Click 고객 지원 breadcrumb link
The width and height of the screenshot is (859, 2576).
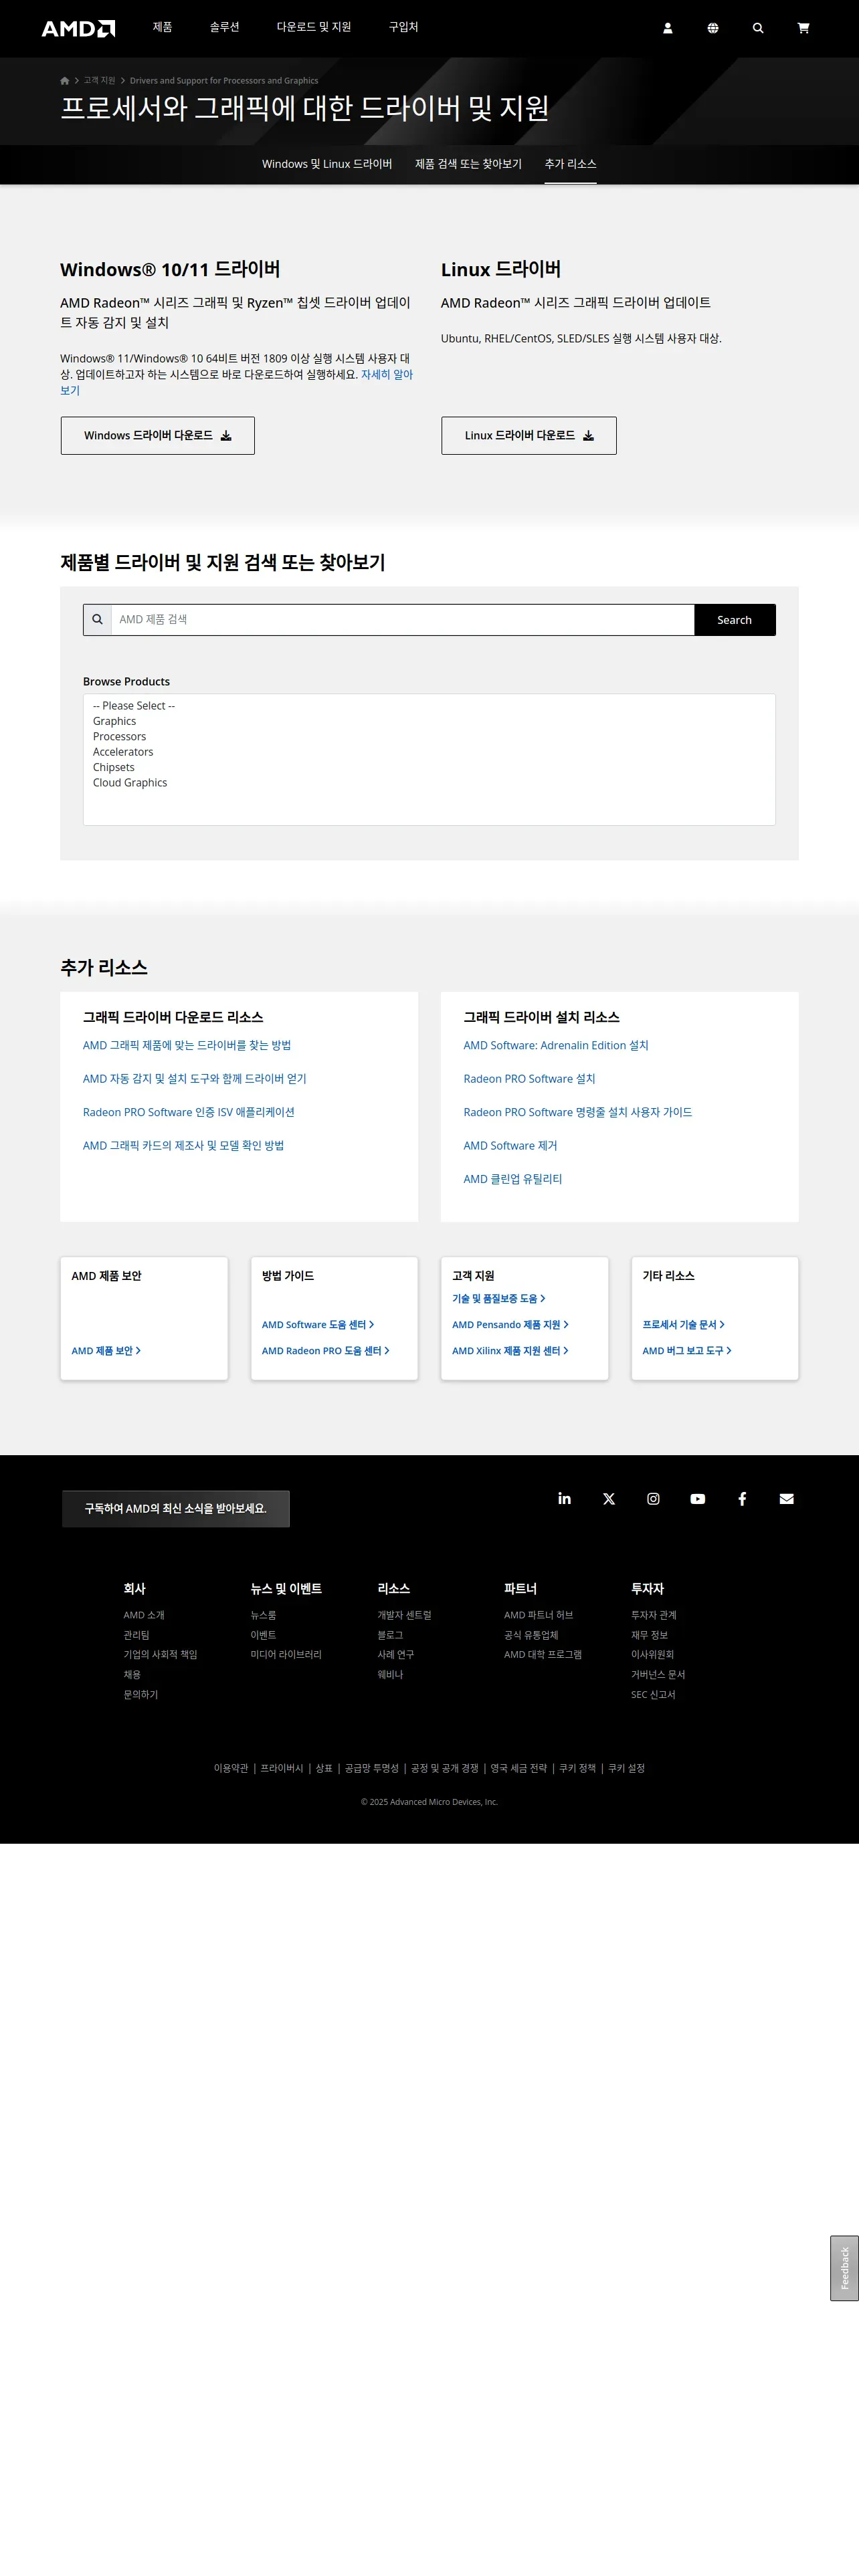100,81
